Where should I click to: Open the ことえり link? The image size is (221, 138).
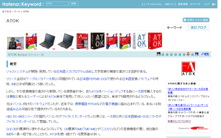(107, 129)
